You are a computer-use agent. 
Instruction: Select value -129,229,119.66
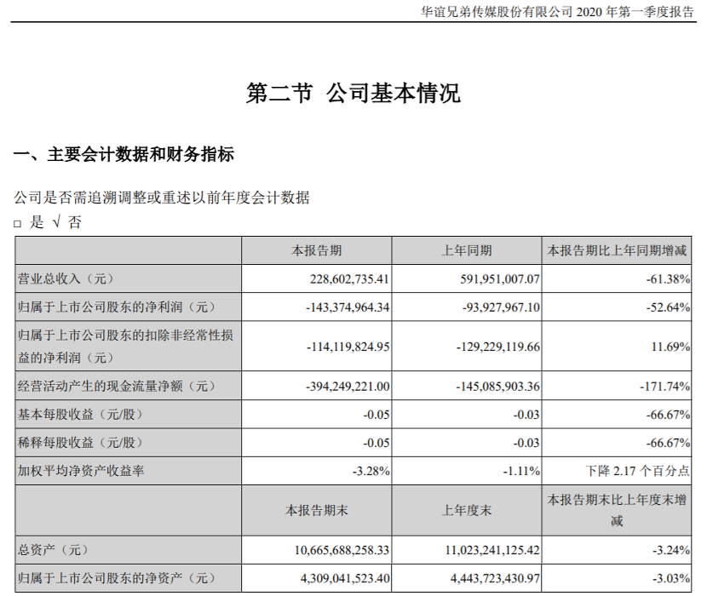tap(498, 347)
